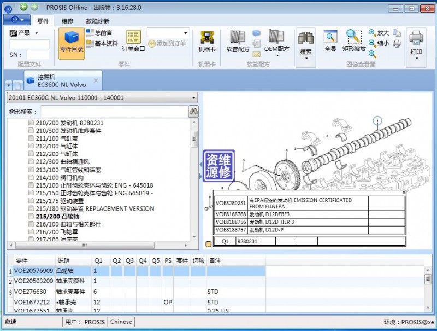Click the left splitter collapse arrow
The height and width of the screenshot is (331, 437).
pyautogui.click(x=201, y=164)
